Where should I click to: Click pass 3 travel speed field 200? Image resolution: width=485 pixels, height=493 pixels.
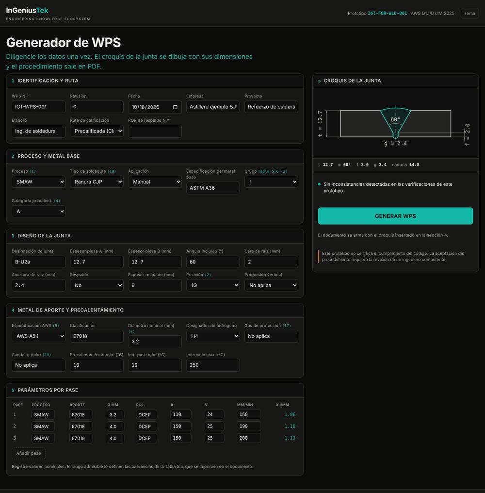coord(249,438)
